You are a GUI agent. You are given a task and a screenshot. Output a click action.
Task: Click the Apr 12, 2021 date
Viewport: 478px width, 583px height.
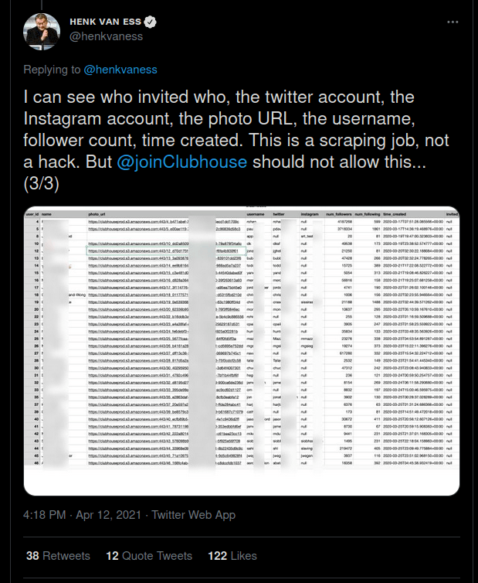click(110, 514)
